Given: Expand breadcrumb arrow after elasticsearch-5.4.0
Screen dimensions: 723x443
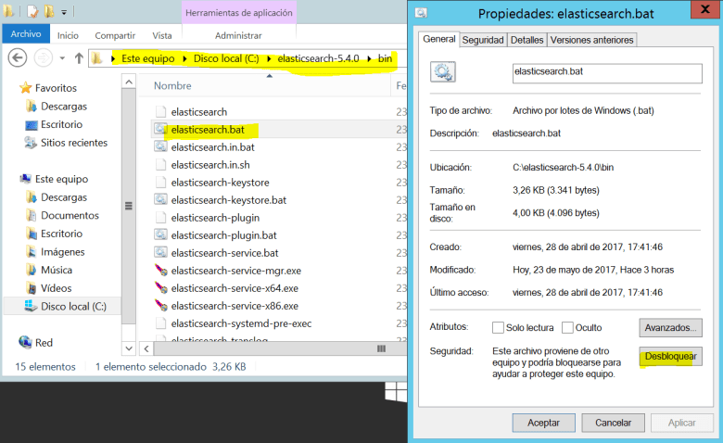Looking at the screenshot, I should (371, 59).
